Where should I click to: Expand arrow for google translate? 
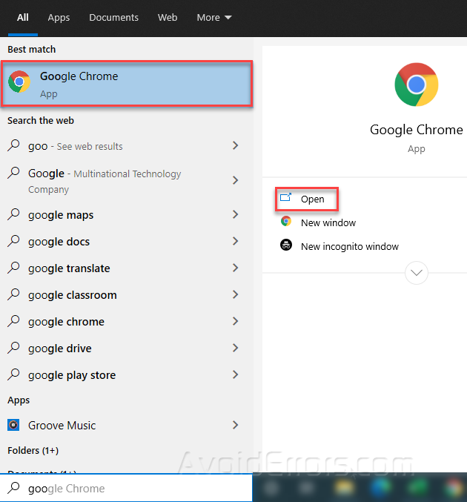coord(235,268)
